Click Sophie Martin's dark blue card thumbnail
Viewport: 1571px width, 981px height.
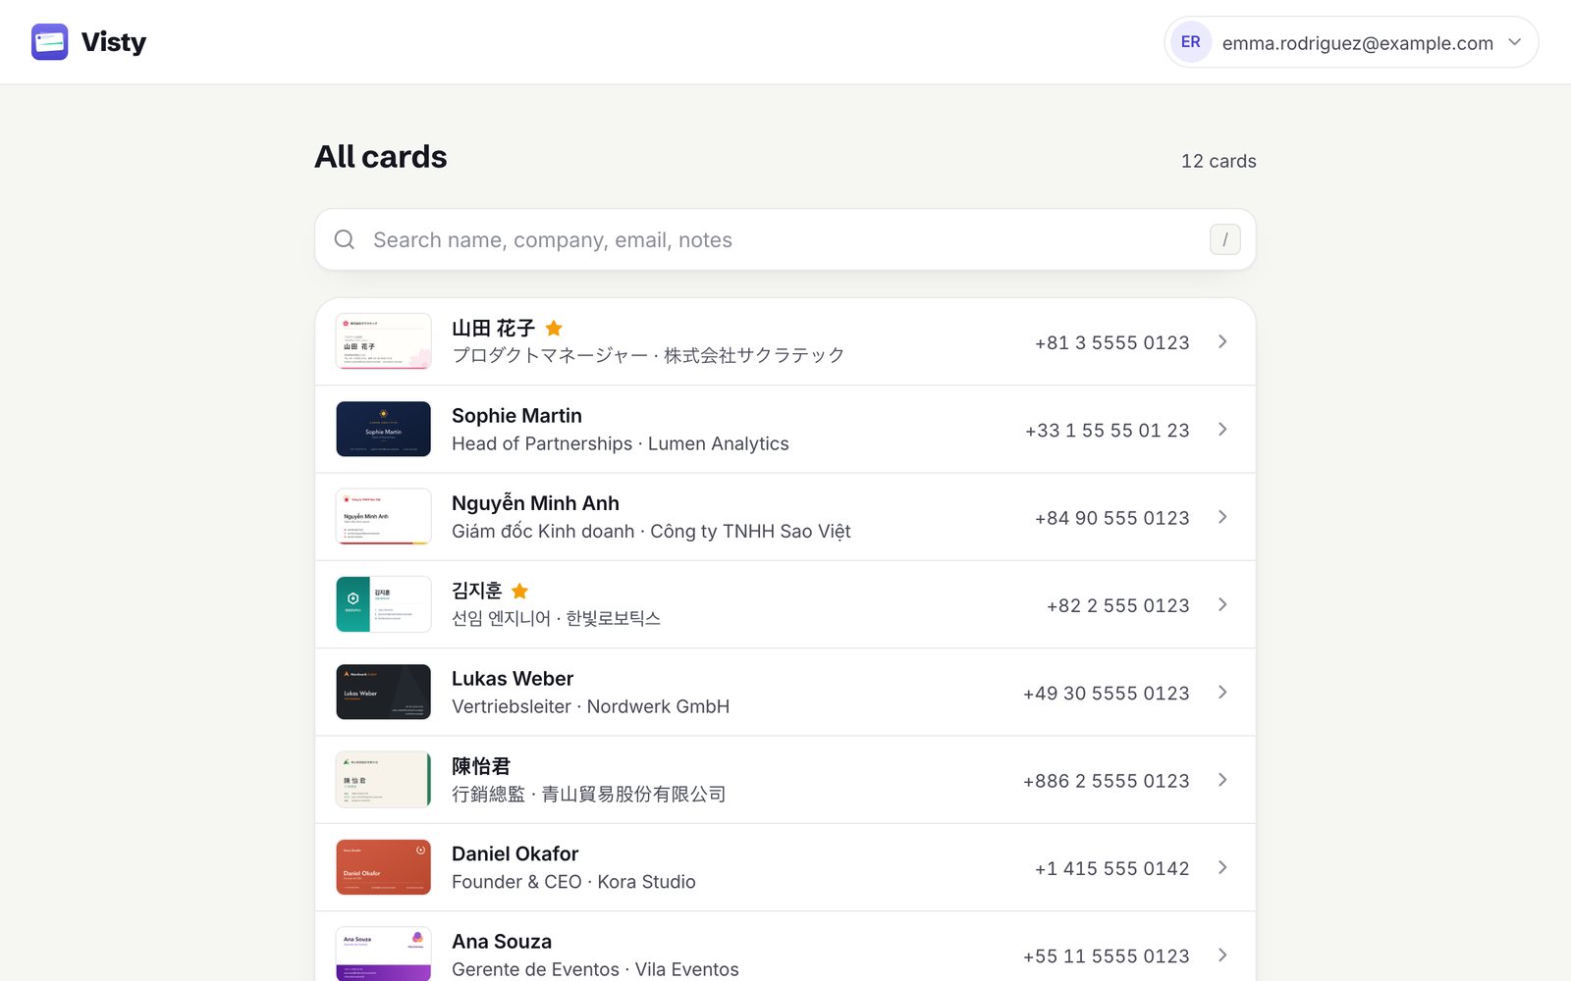click(x=384, y=429)
